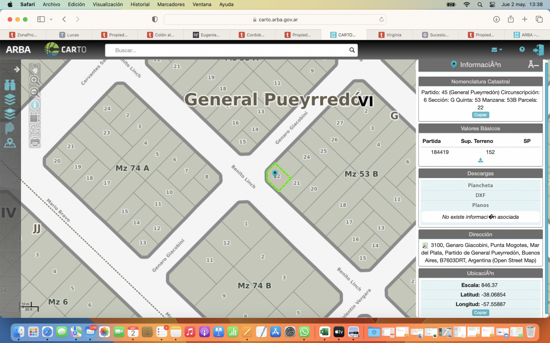Switch to the Lucas browser tab

[x=69, y=35]
